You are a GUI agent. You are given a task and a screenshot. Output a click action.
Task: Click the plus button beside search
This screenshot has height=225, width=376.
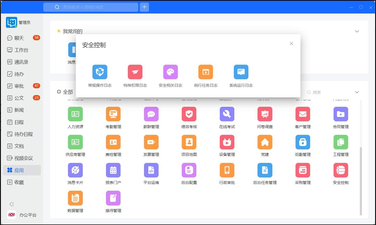pos(145,7)
